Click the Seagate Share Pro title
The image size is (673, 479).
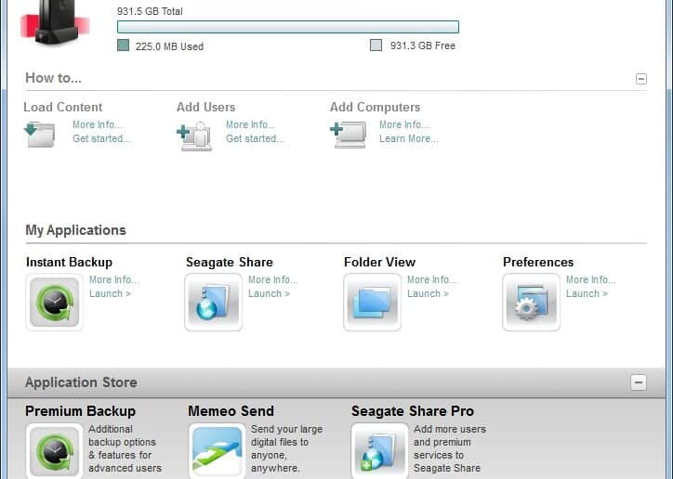pos(413,411)
